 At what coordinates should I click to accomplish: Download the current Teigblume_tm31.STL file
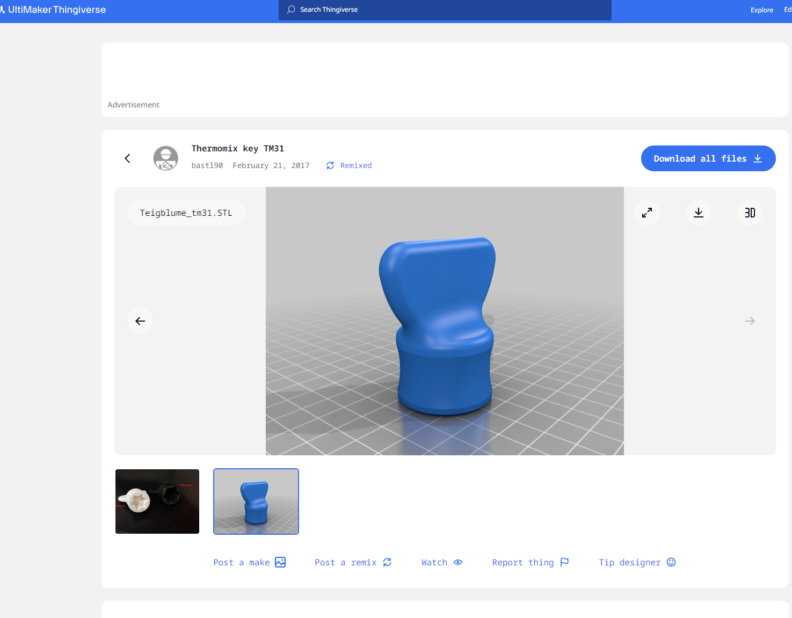coord(699,213)
